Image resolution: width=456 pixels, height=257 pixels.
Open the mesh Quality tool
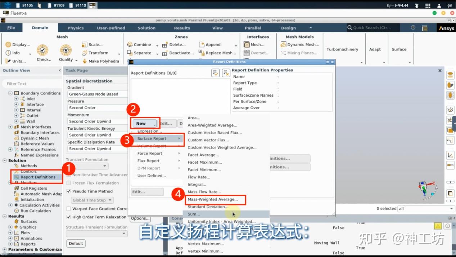(66, 53)
